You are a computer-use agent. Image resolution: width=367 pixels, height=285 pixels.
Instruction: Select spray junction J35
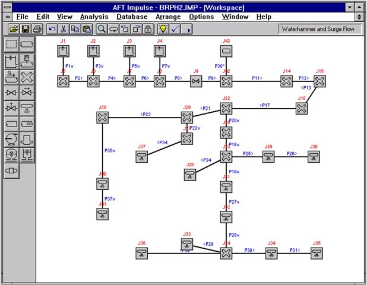click(317, 253)
